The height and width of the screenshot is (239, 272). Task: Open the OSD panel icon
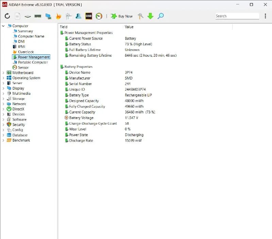pos(89,16)
